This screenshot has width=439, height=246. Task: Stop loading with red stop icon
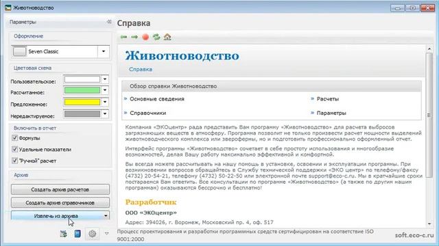point(145,37)
